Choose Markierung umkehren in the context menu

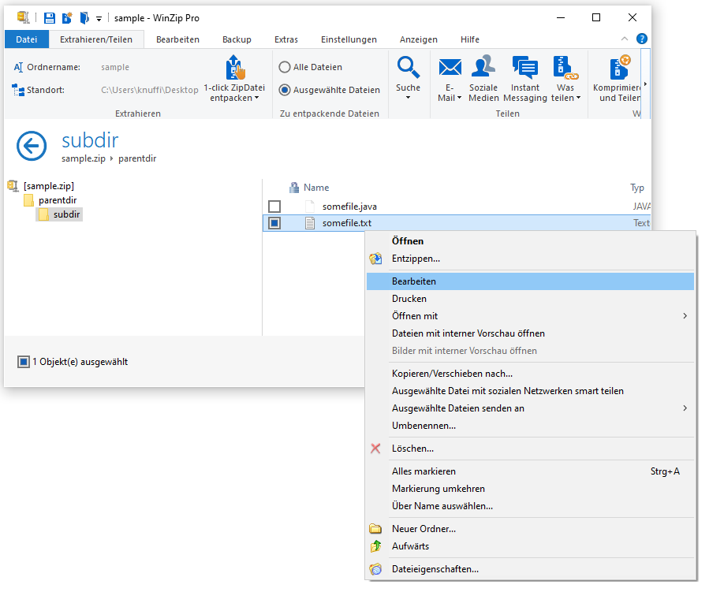(530, 489)
